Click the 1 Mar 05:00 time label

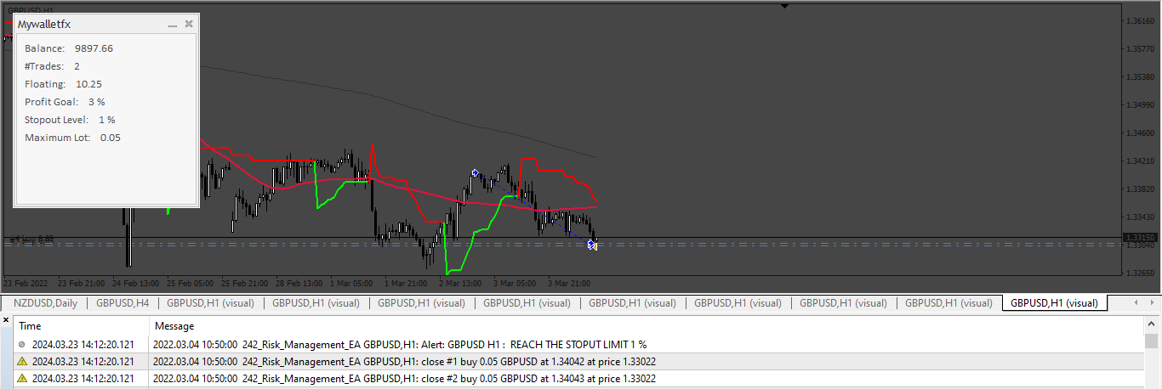(351, 283)
